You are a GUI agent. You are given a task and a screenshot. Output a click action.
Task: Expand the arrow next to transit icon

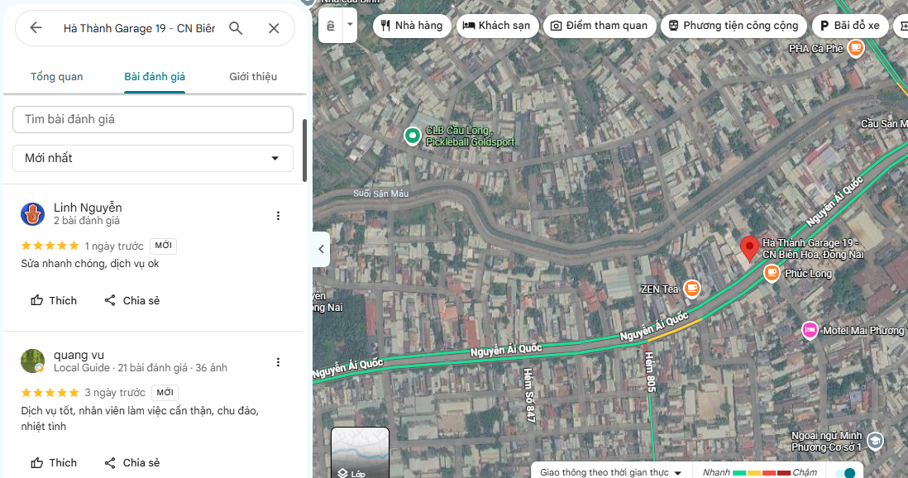click(x=350, y=25)
